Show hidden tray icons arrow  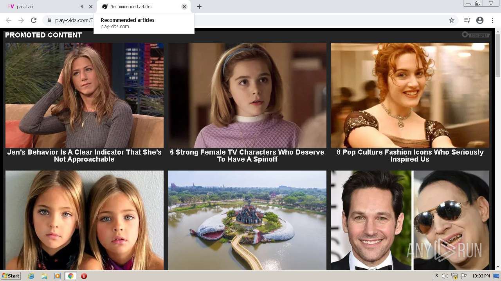pos(437,276)
